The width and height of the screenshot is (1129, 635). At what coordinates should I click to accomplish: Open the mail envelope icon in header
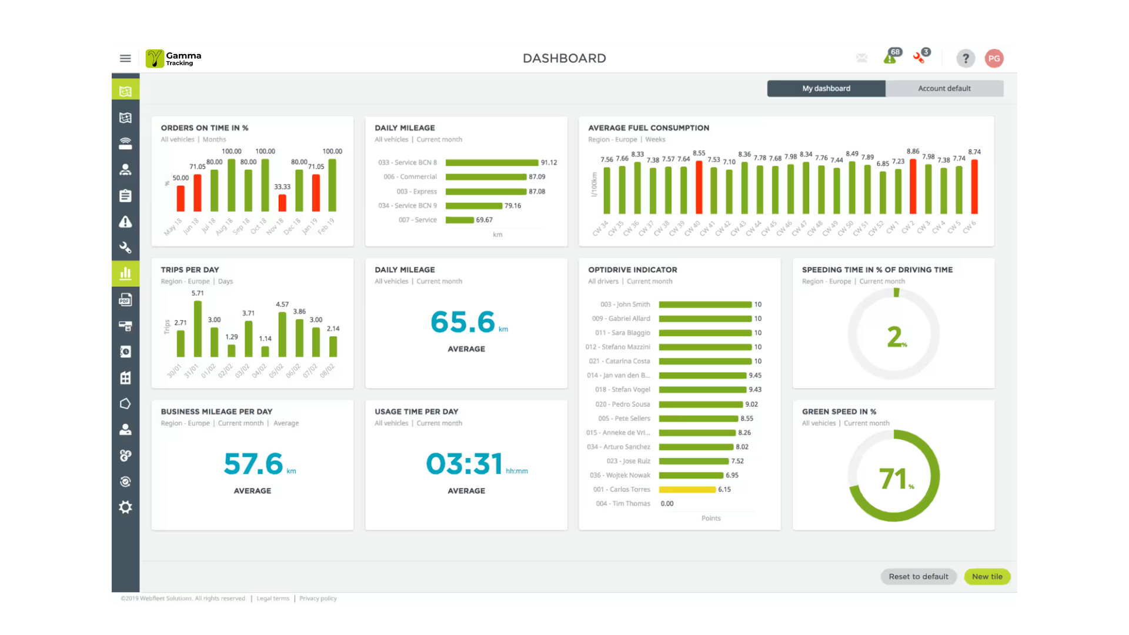coord(861,58)
